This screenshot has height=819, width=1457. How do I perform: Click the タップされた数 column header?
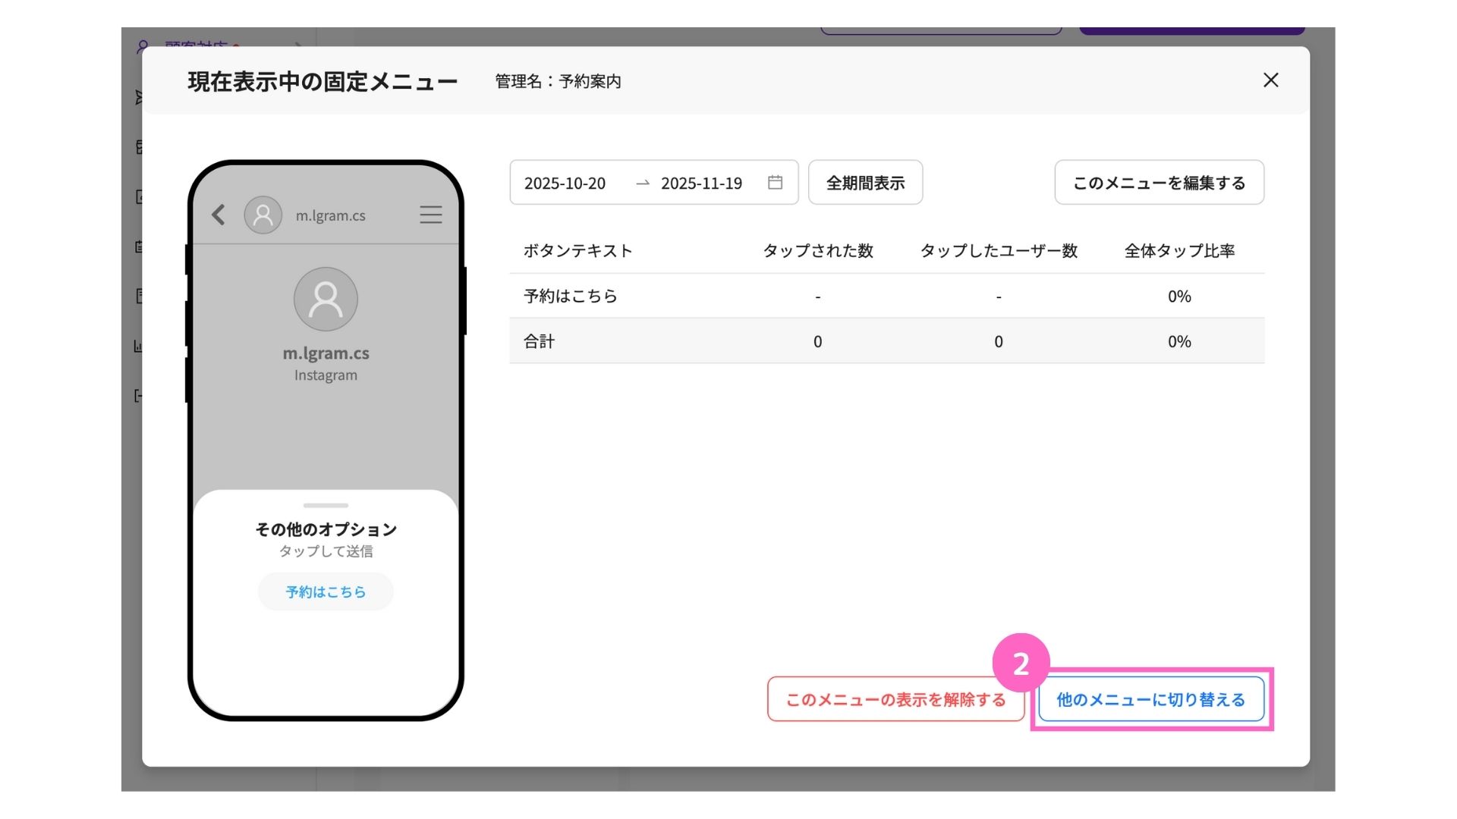click(817, 251)
